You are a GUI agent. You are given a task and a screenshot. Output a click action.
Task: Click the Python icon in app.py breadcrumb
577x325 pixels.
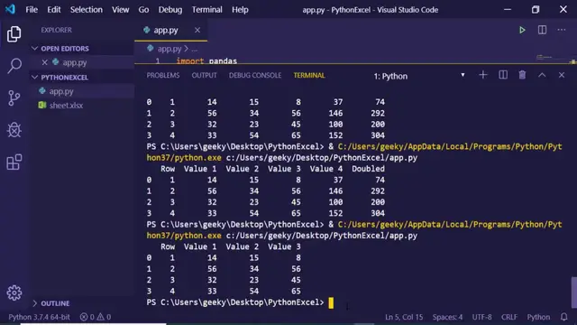151,48
